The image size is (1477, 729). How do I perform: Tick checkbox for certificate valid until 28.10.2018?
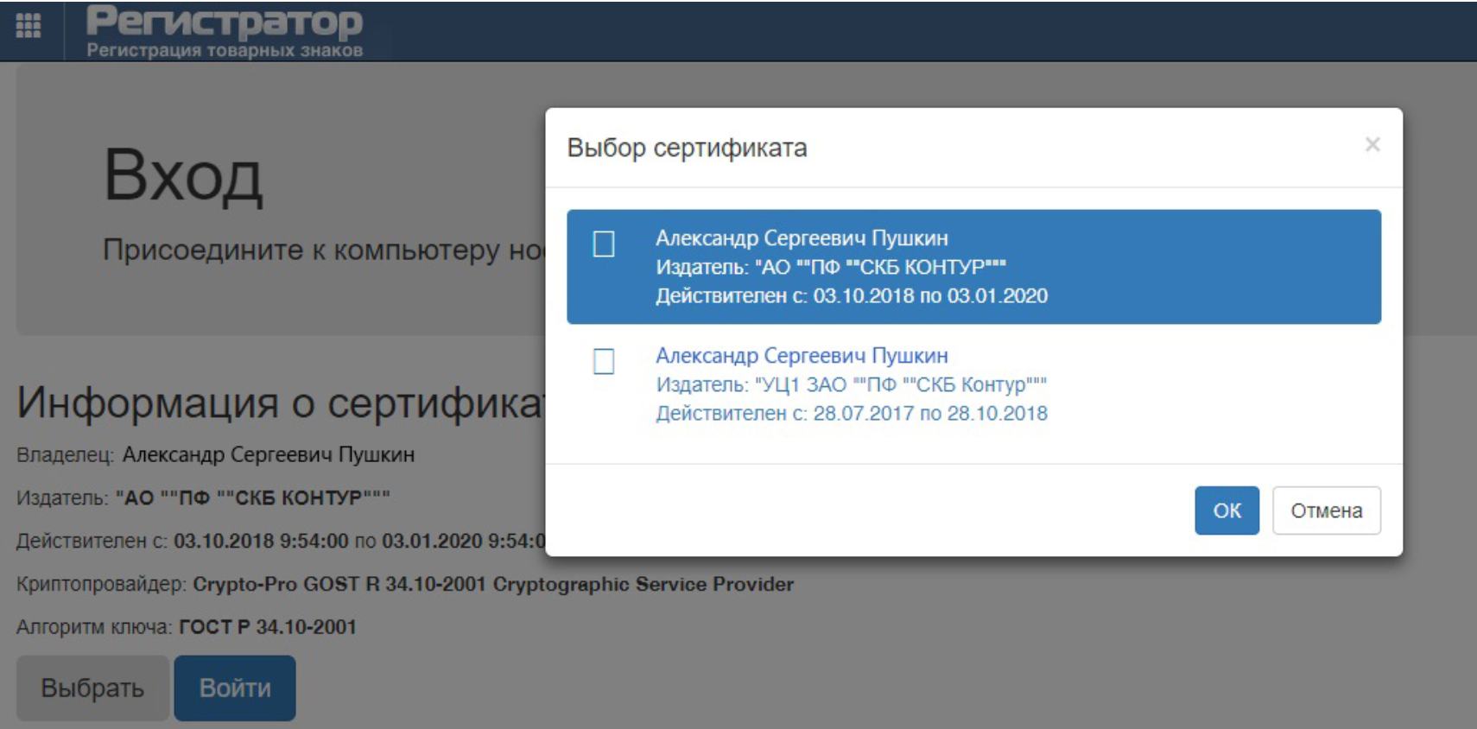point(604,361)
